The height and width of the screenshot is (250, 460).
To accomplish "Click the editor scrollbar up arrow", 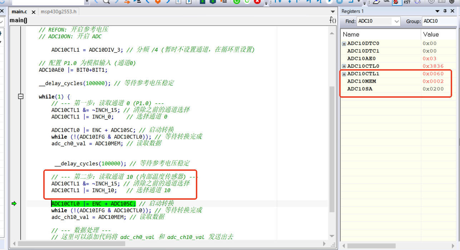I will tap(332, 32).
